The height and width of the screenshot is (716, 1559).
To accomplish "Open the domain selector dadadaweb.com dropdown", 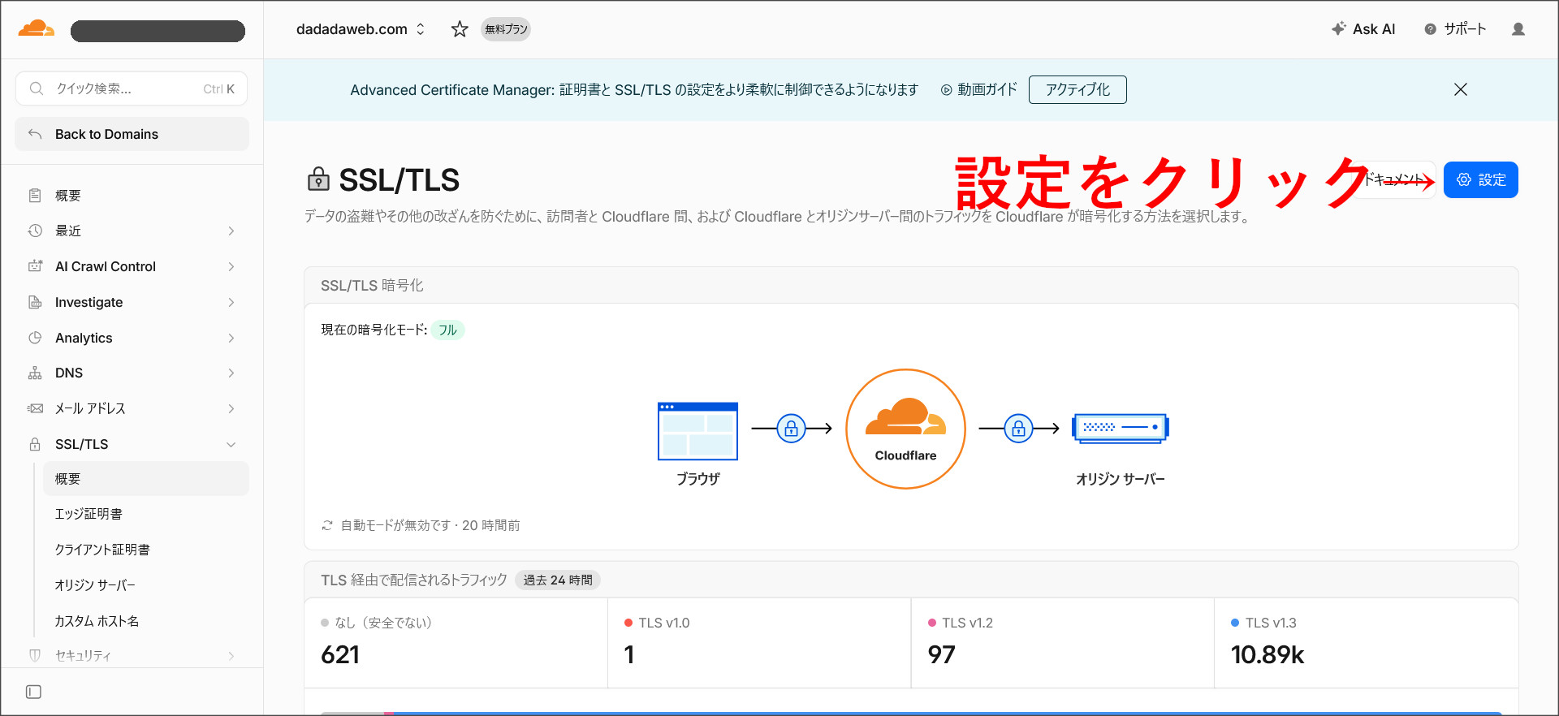I will [x=361, y=29].
